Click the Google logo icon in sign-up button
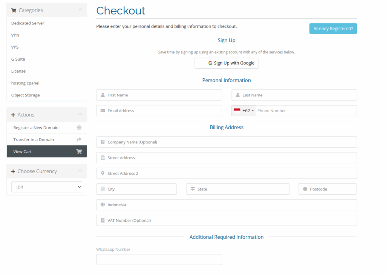The image size is (386, 276). pyautogui.click(x=210, y=63)
